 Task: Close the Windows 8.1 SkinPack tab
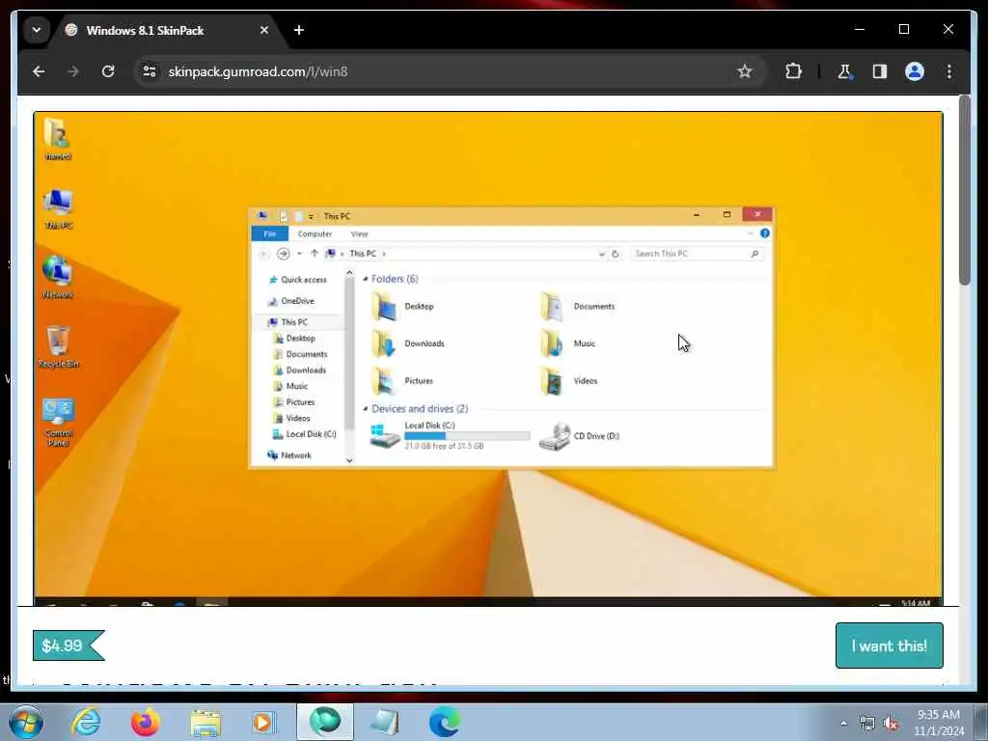[264, 30]
